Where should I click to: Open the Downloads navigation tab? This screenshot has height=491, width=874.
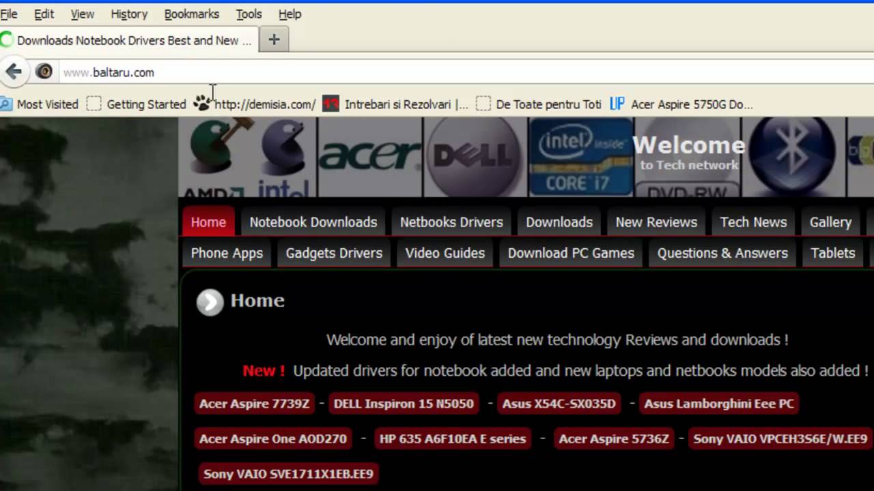tap(559, 222)
